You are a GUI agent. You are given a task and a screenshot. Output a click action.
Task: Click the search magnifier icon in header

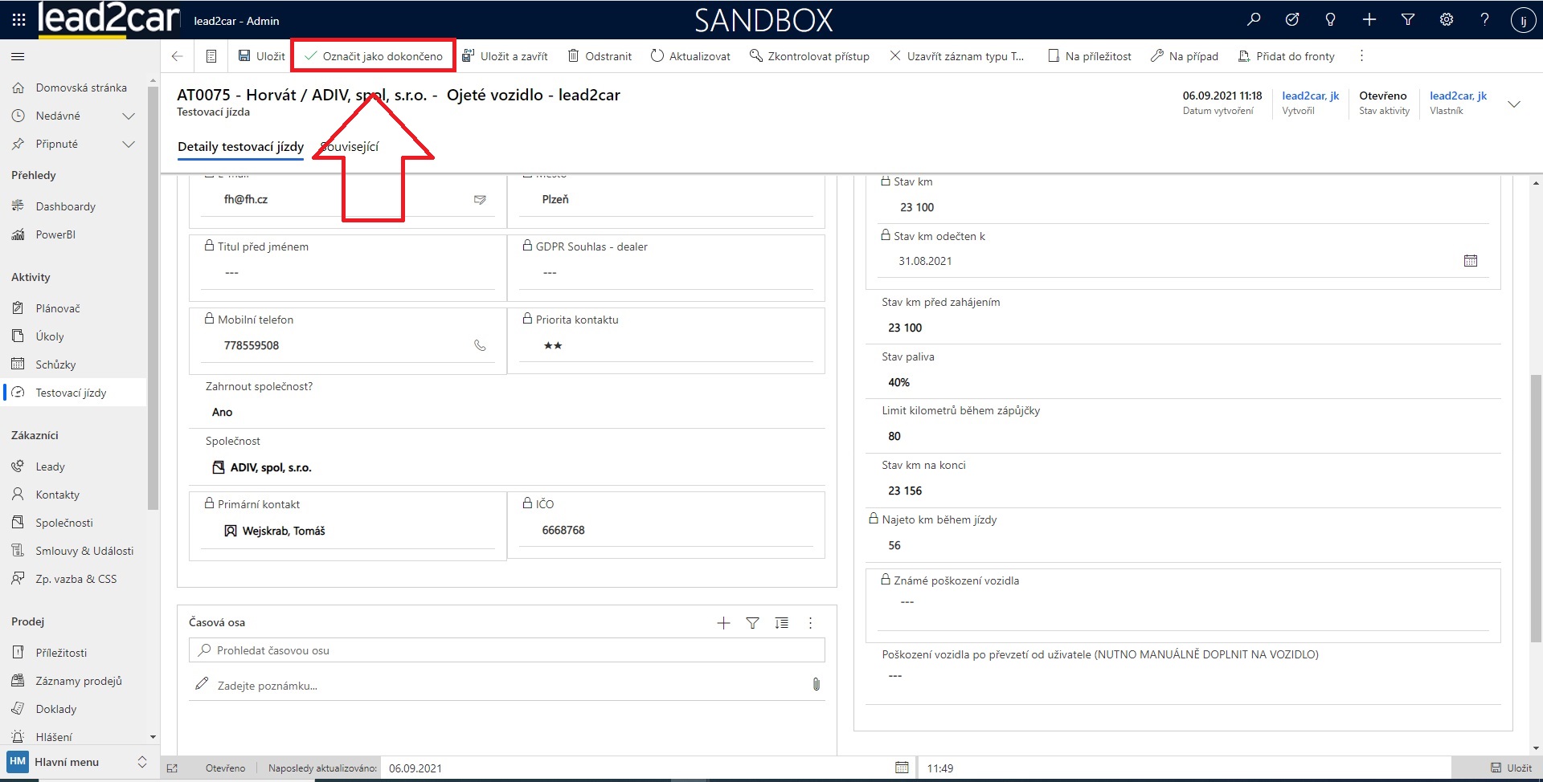coord(1254,20)
